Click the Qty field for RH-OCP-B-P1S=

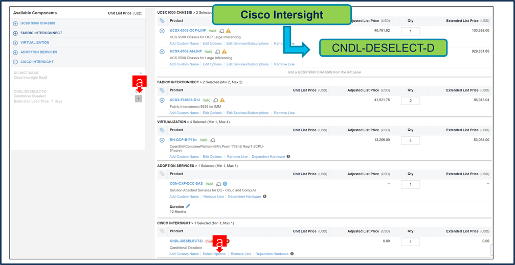point(410,141)
